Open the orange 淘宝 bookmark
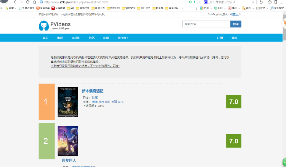This screenshot has width=286, height=167. click(43, 8)
